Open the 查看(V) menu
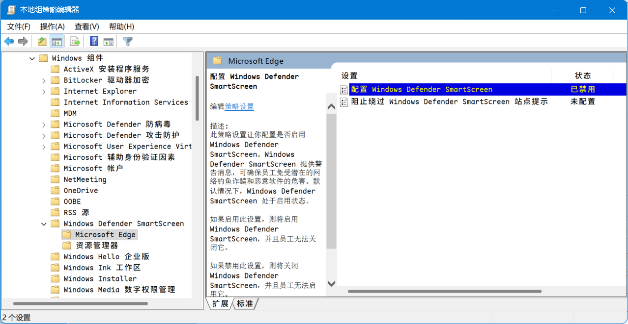 [87, 26]
